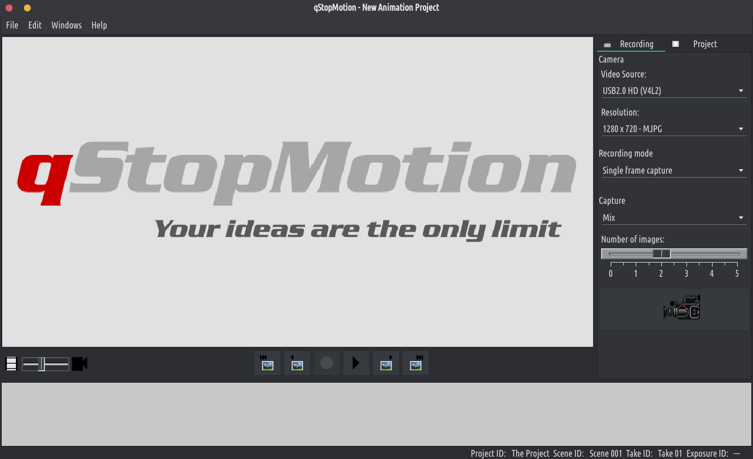Click the "Resolution:" label
This screenshot has height=459, width=753.
tap(620, 112)
